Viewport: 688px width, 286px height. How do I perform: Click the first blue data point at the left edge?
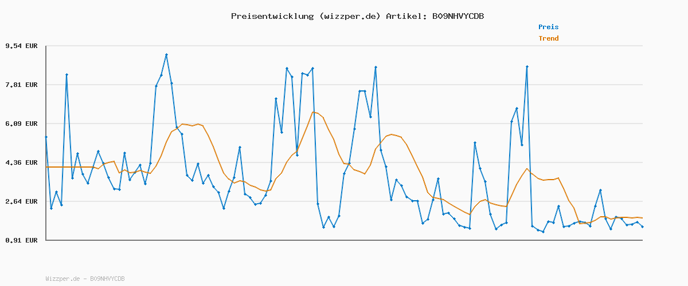[46, 137]
